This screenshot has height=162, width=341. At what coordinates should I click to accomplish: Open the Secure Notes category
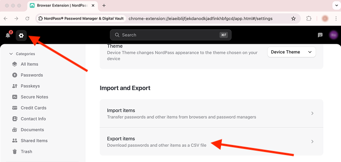pos(34,97)
